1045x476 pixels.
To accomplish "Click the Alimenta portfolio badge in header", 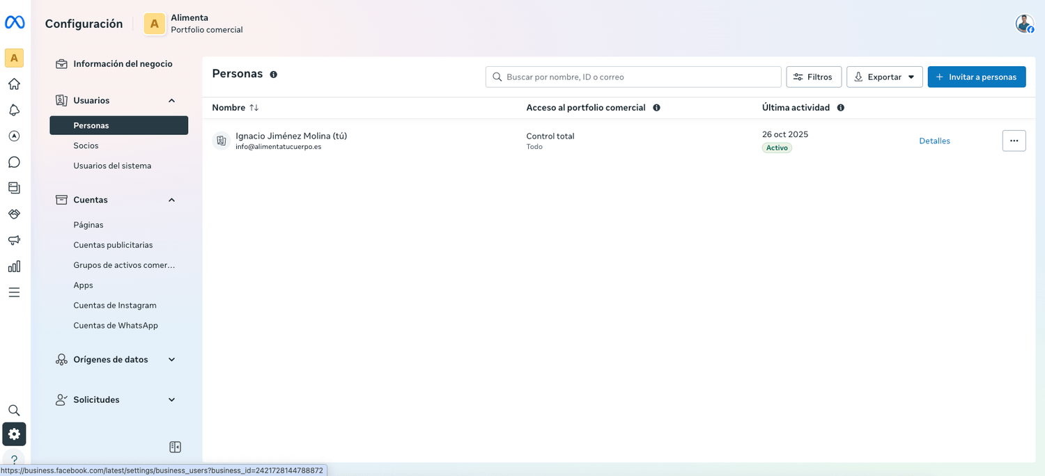I will point(155,24).
